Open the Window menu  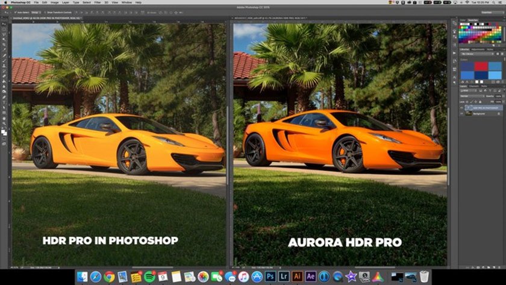(126, 2)
